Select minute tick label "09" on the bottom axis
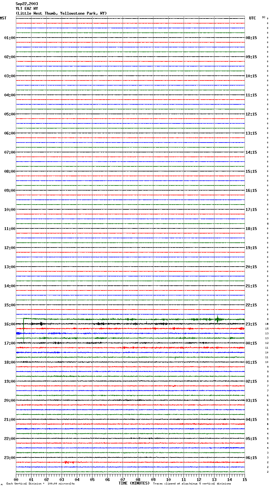The width and height of the screenshot is (270, 488). (153, 479)
